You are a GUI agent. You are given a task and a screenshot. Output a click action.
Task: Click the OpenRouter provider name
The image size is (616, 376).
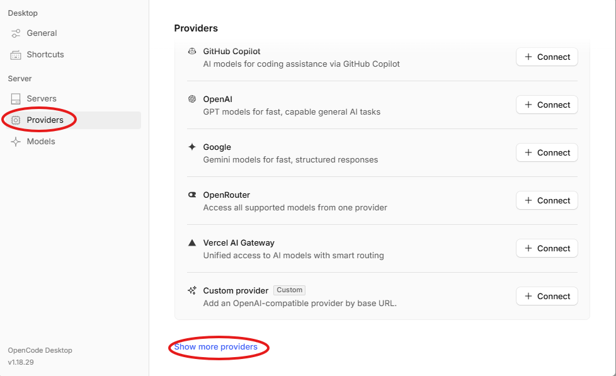coord(226,195)
